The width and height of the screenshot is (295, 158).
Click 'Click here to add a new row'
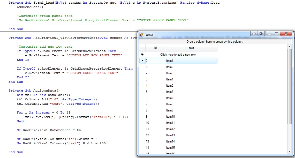pos(178,55)
